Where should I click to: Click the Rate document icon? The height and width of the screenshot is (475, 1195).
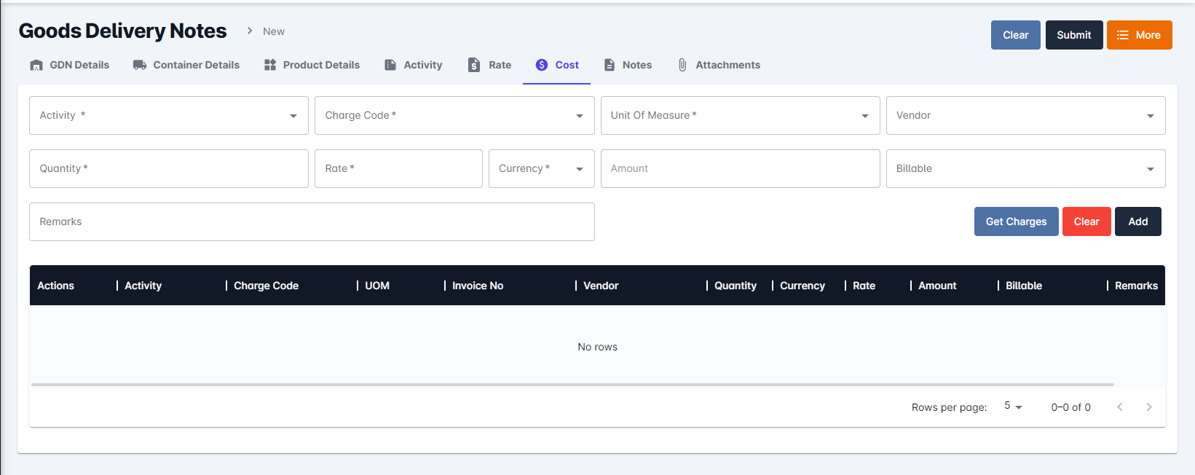474,65
